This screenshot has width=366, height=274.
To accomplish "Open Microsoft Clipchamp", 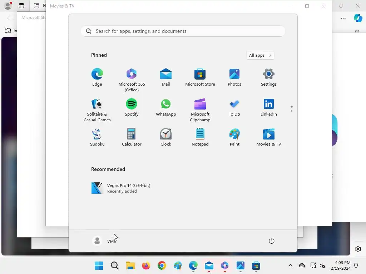I will coord(200,110).
